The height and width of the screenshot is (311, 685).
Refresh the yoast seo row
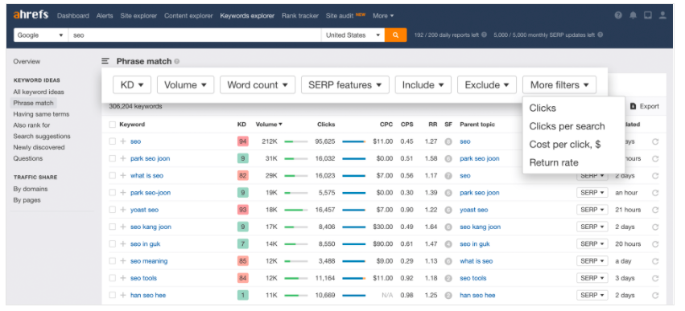[x=655, y=210]
